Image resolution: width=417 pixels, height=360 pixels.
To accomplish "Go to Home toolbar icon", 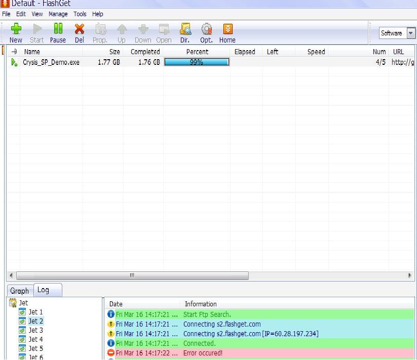I will [228, 29].
